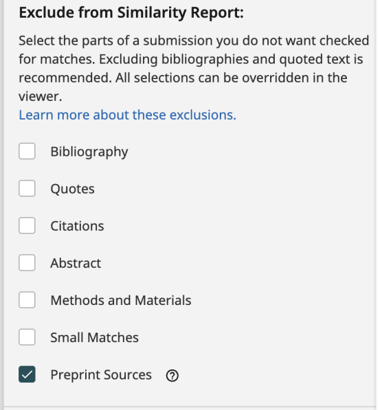Viewport: 380px width, 410px height.
Task: Uncheck the Preprint Sources checkbox
Action: click(27, 374)
